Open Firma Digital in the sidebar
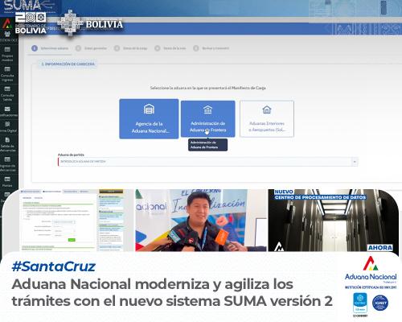 [x=8, y=126]
